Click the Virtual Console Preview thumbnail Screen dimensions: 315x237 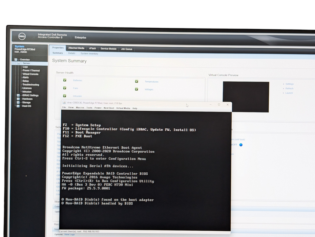(x=246, y=97)
